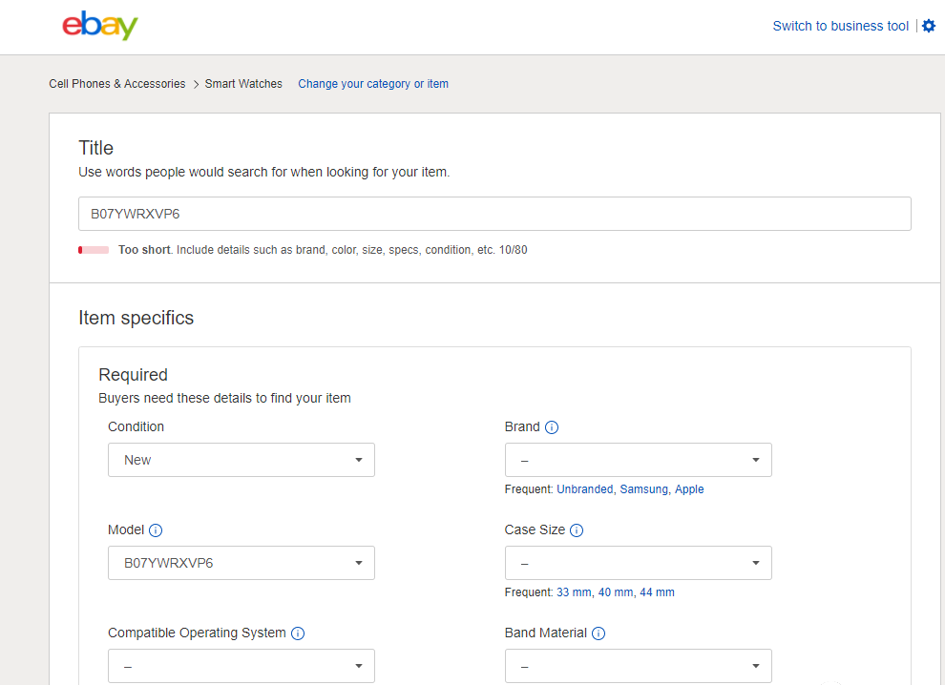
Task: Click Change your category or item
Action: [373, 84]
